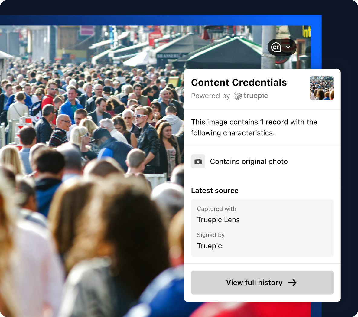Viewport: 358px width, 317px height.
Task: Click the 'Signed by' label
Action: tap(211, 235)
